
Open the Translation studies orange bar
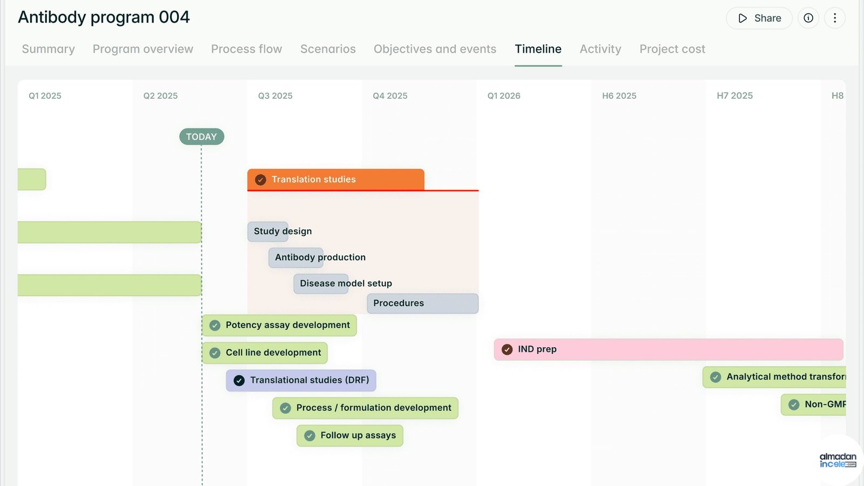click(336, 179)
